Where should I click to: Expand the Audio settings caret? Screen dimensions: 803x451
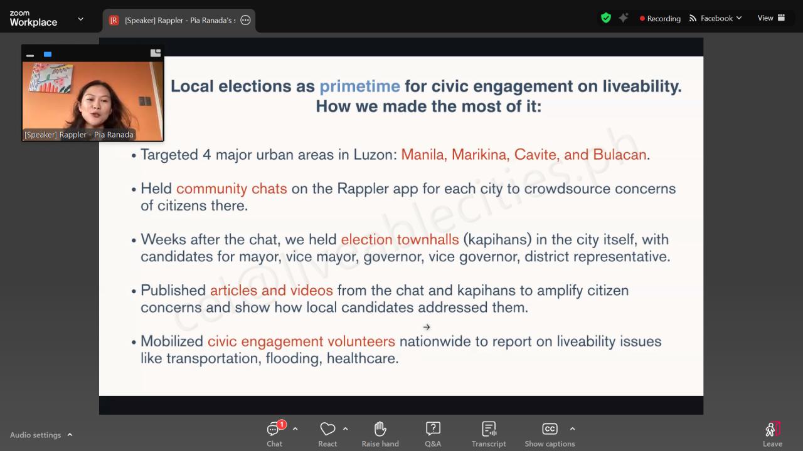(70, 435)
